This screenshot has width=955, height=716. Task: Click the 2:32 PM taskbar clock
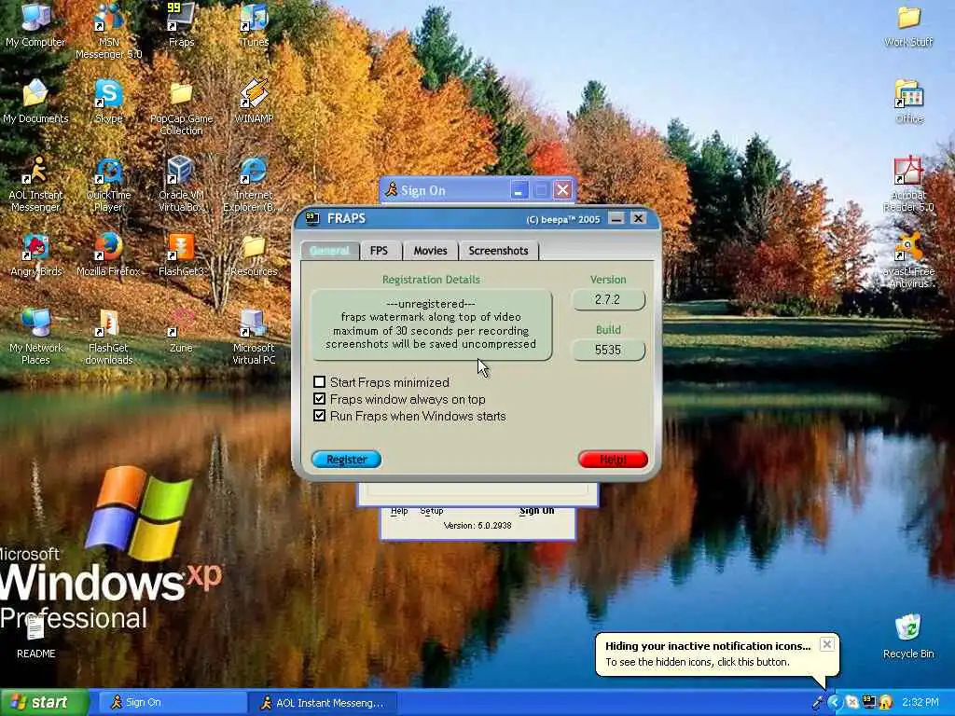coord(920,702)
